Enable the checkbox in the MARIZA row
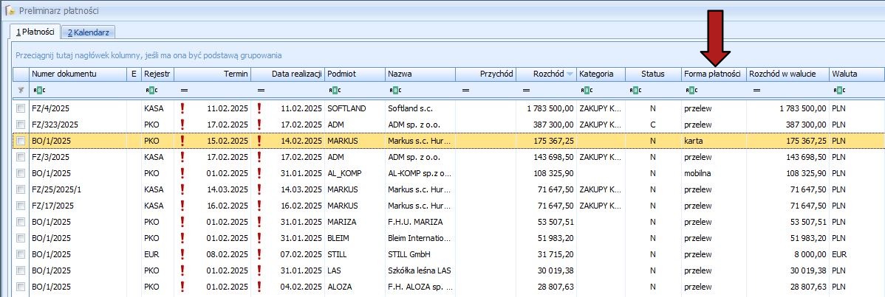This screenshot has width=885, height=297. pos(21,222)
